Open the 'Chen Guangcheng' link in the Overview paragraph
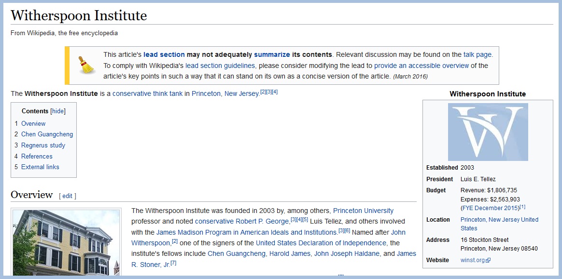The width and height of the screenshot is (562, 279). [237, 254]
